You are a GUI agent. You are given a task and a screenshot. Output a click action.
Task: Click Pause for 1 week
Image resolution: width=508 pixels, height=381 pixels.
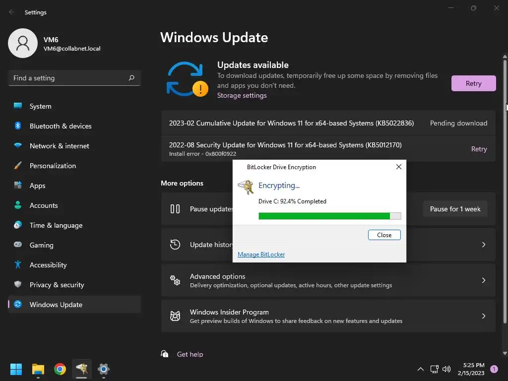click(x=455, y=209)
